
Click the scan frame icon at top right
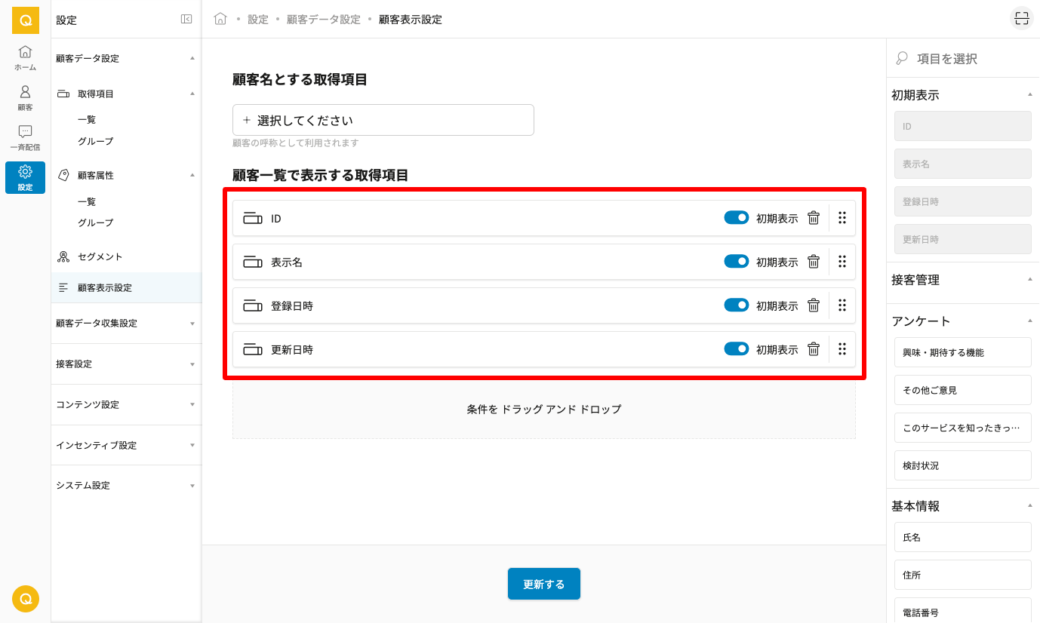[x=1021, y=19]
